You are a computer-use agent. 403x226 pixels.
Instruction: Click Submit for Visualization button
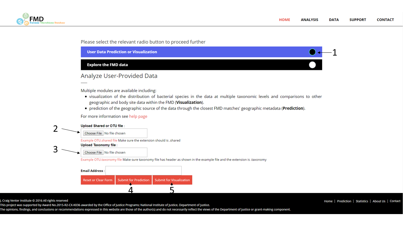click(x=172, y=180)
